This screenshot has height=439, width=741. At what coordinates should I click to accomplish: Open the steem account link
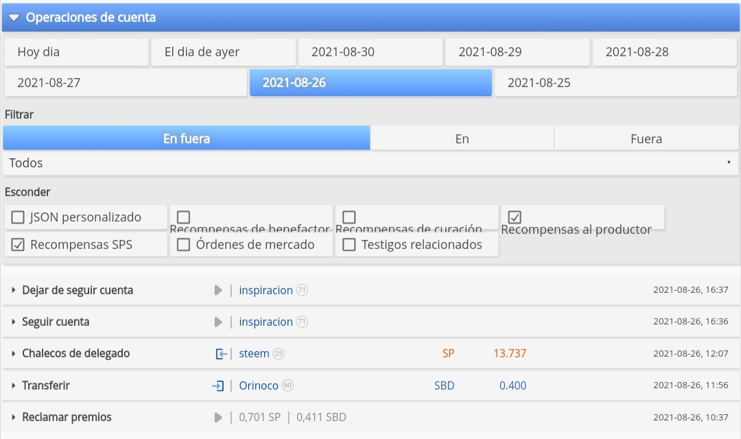(x=254, y=353)
